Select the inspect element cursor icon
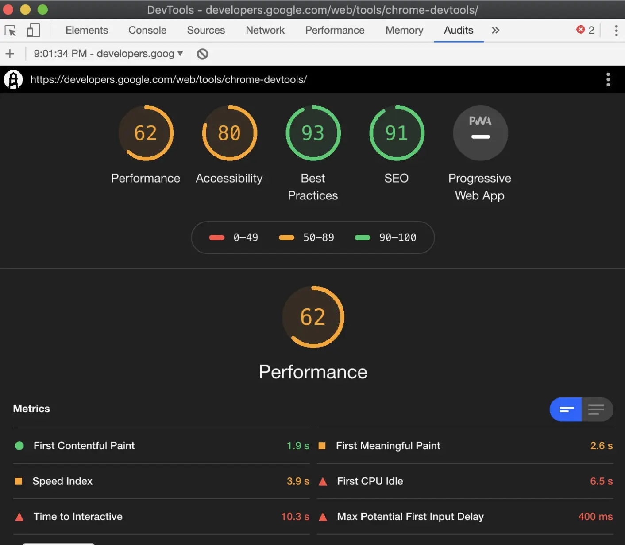The width and height of the screenshot is (625, 545). (10, 31)
